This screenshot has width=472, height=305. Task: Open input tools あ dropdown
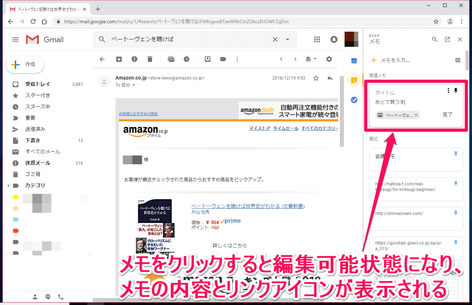[311, 59]
